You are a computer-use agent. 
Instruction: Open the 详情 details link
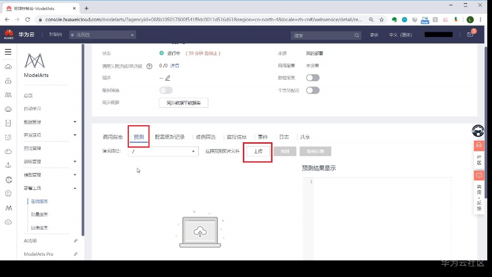coord(175,66)
